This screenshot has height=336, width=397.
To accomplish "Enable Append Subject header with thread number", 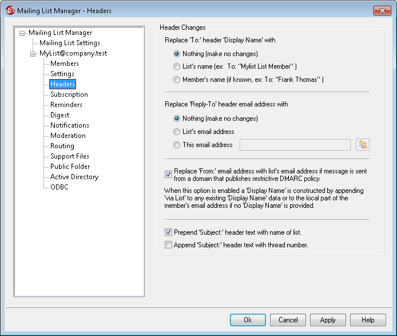I will pos(169,245).
